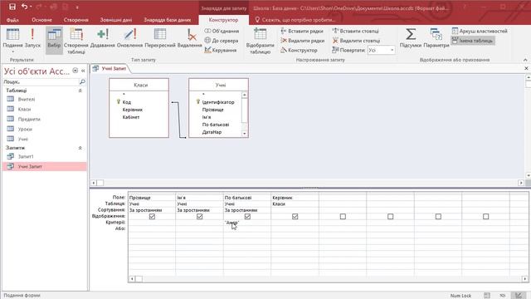Run the query with Запуск

[32, 37]
